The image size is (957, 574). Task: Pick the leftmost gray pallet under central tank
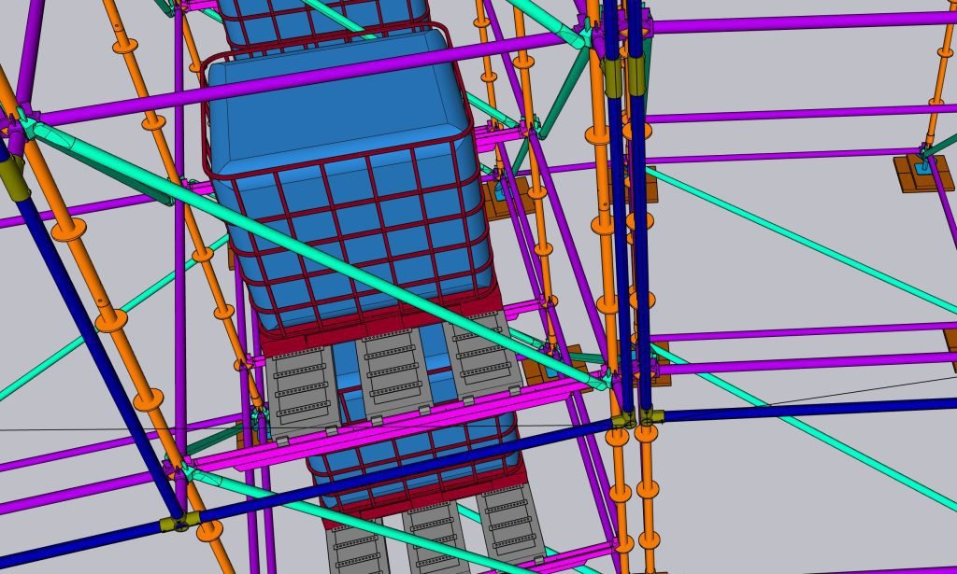[x=301, y=385]
